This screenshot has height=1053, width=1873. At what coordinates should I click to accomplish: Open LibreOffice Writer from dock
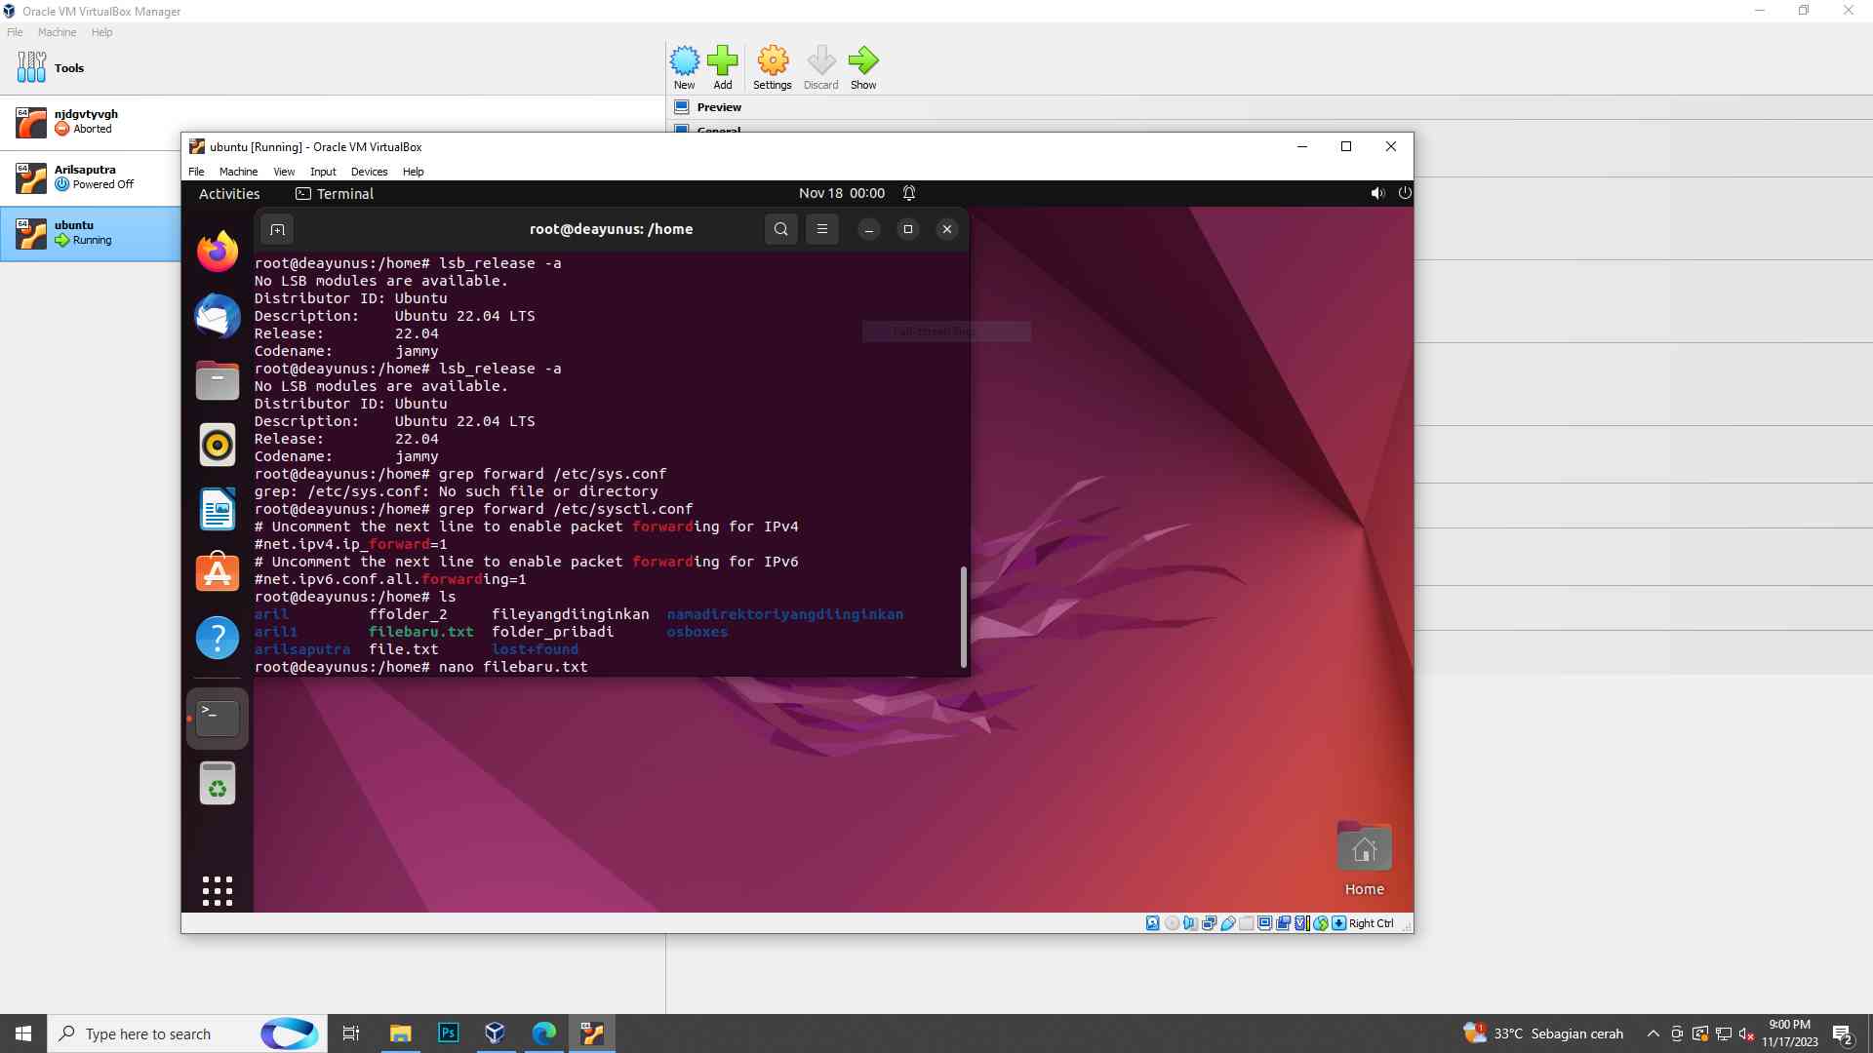coord(218,509)
